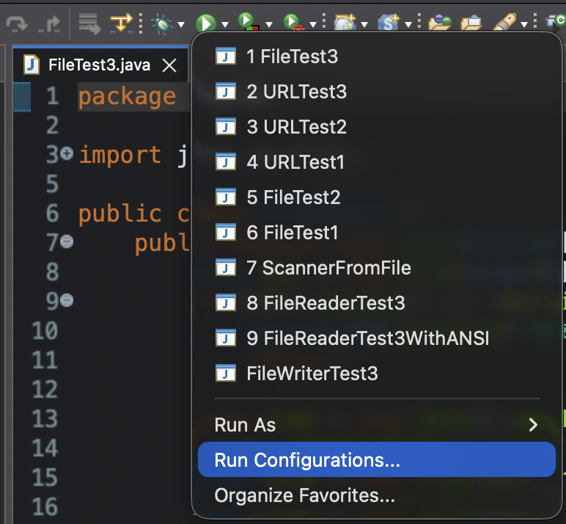Click the Search flashlight icon
This screenshot has height=524, width=566.
coord(504,23)
